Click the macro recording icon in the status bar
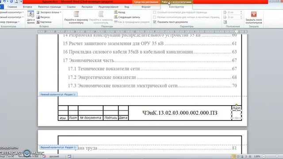The height and width of the screenshot is (159, 283). pyautogui.click(x=69, y=156)
